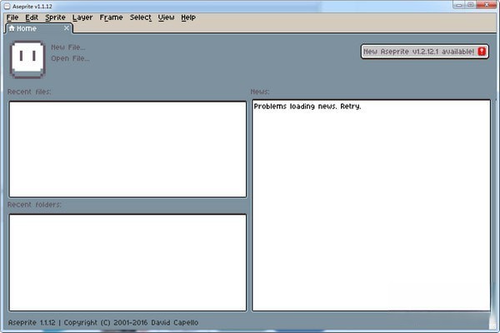This screenshot has height=333, width=500.
Task: Open the Layer menu
Action: tap(82, 17)
